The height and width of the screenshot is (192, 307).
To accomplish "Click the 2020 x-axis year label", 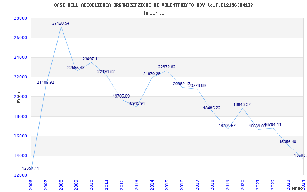I will click(243, 185).
